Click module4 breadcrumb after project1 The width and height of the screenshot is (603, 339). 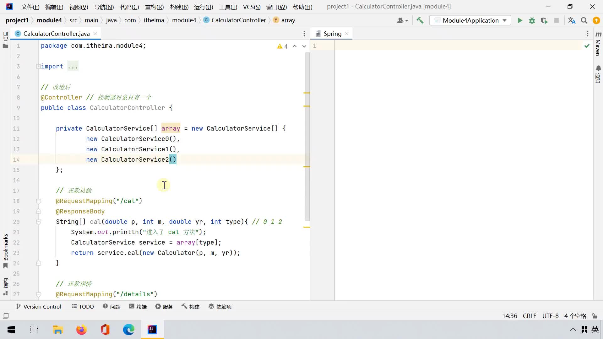coord(49,20)
